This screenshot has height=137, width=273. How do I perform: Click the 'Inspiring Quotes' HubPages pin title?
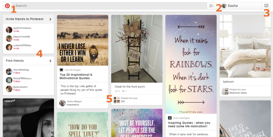pos(189,125)
